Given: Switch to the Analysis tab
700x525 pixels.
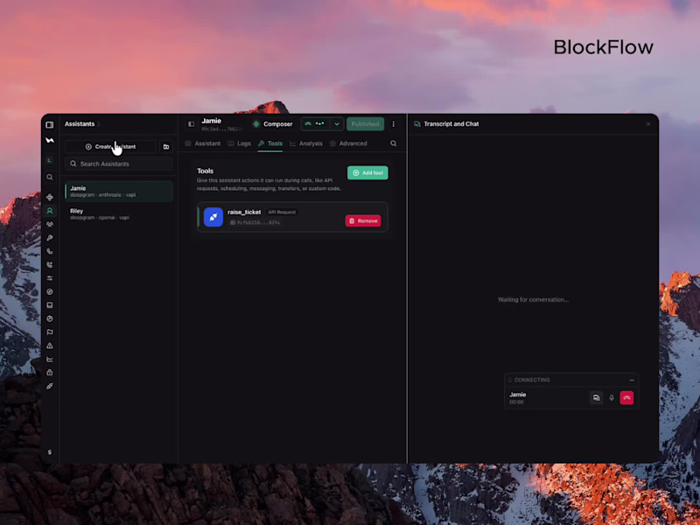Looking at the screenshot, I should 305,143.
